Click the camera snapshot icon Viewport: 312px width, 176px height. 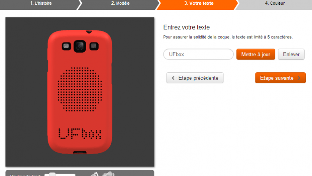click(x=108, y=174)
